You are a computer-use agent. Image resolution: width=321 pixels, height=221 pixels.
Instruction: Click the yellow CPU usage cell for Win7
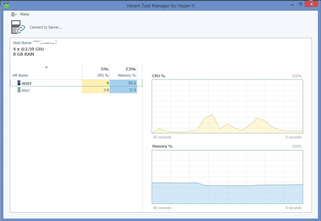(x=96, y=90)
